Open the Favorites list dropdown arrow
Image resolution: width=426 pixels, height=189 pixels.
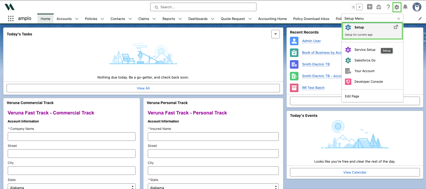pyautogui.click(x=360, y=7)
